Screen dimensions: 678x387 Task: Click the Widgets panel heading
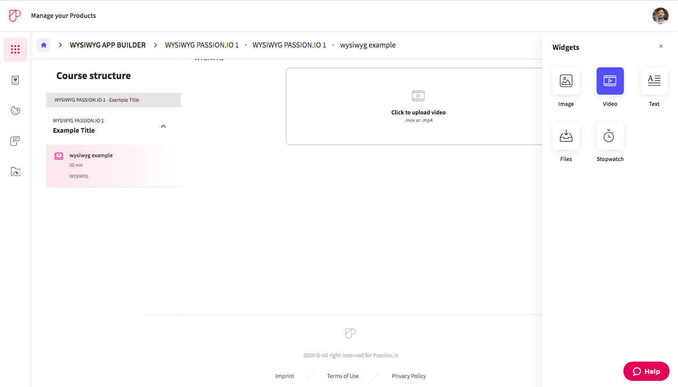[566, 47]
